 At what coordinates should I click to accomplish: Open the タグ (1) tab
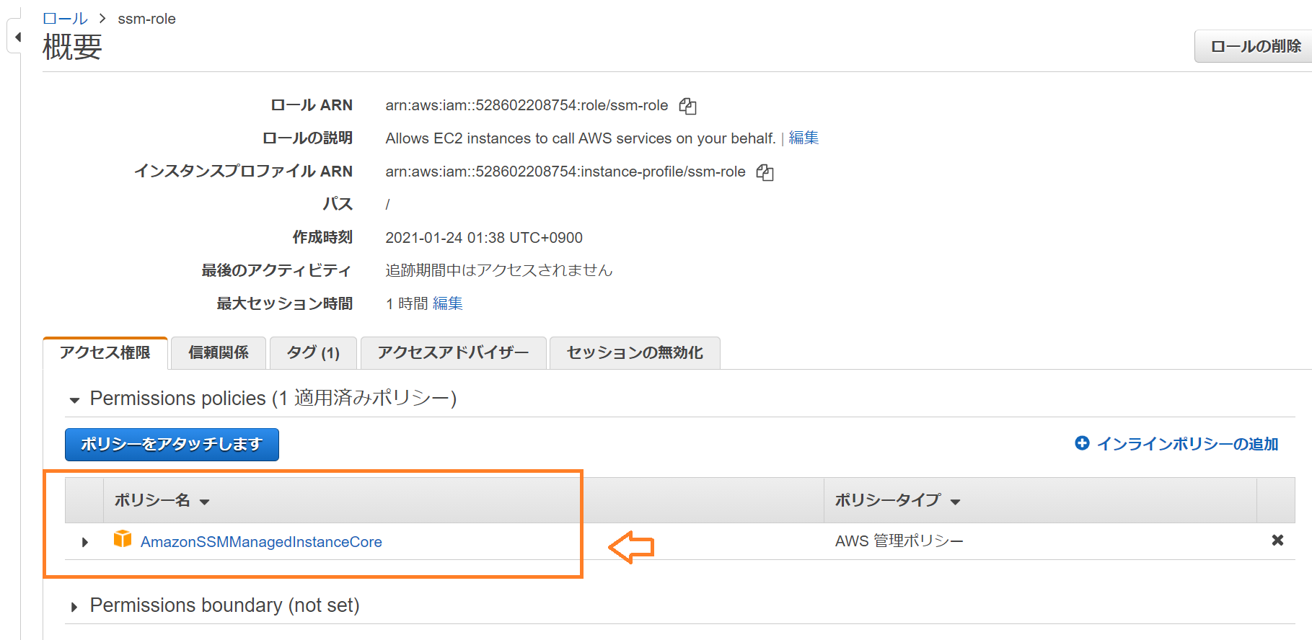[x=313, y=353]
